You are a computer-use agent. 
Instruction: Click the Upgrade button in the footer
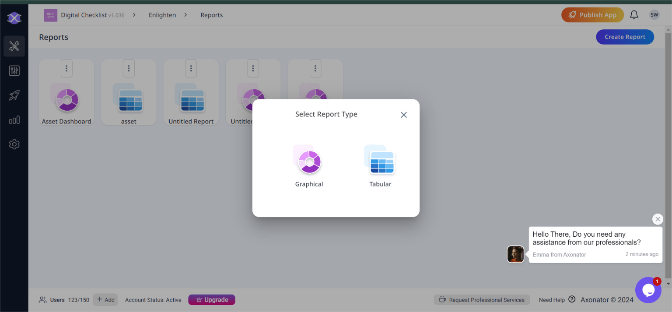[x=212, y=299]
